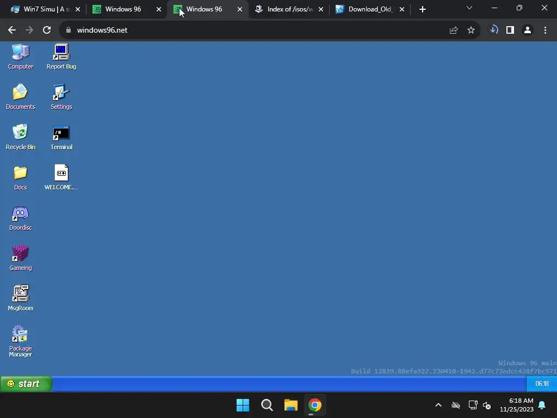557x418 pixels.
Task: Select the WELCOME markdown file
Action: 61,177
